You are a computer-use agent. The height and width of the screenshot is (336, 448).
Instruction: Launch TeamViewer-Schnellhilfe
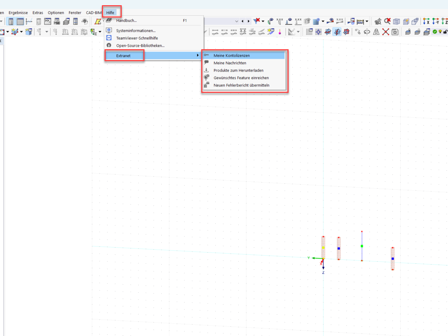click(x=109, y=38)
